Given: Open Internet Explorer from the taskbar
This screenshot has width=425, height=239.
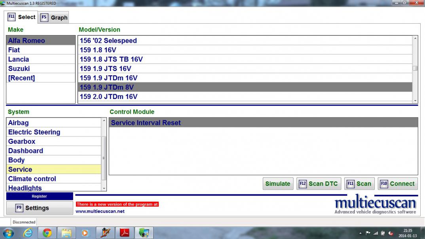Looking at the screenshot, I should [28, 233].
